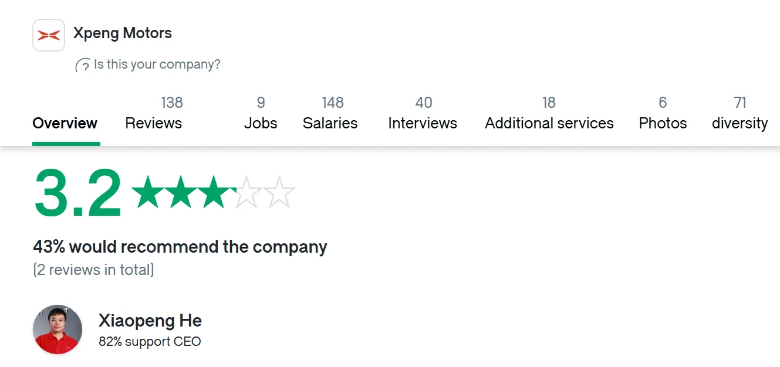Switch to the Overview tab
The width and height of the screenshot is (780, 367).
pyautogui.click(x=65, y=123)
